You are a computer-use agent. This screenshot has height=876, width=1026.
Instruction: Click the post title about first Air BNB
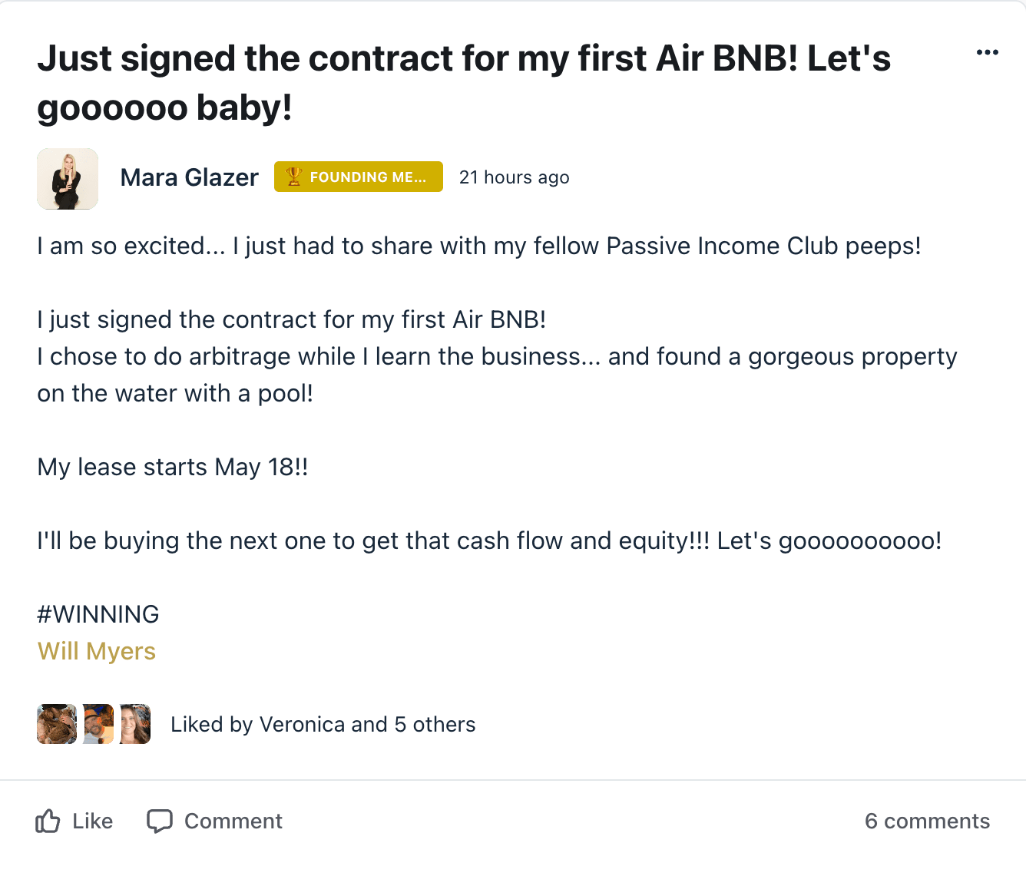coord(464,83)
